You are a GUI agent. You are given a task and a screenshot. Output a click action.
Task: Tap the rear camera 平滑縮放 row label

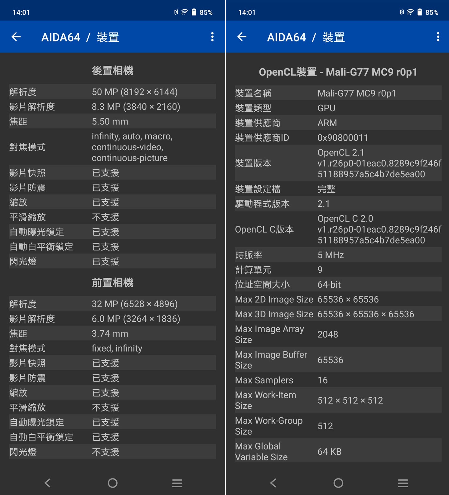tap(27, 217)
